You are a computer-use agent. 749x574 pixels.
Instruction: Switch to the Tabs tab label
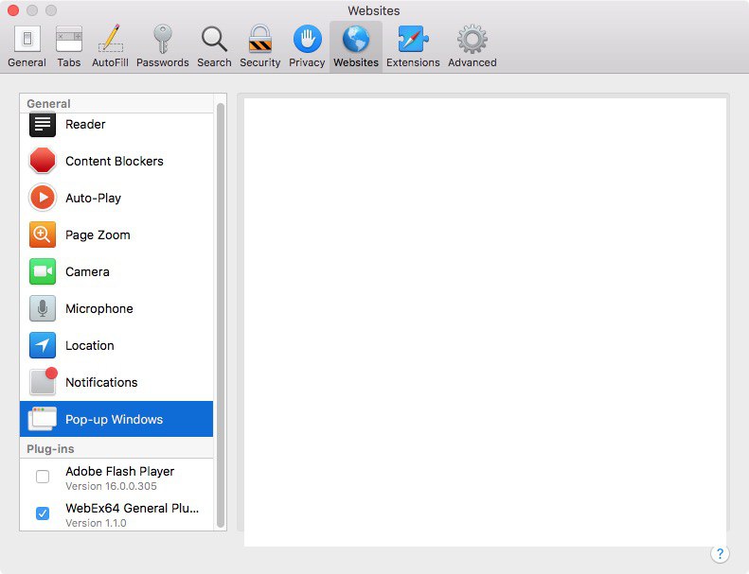(69, 62)
